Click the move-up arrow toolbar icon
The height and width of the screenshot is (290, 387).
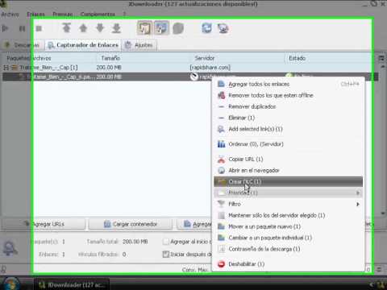click(83, 28)
